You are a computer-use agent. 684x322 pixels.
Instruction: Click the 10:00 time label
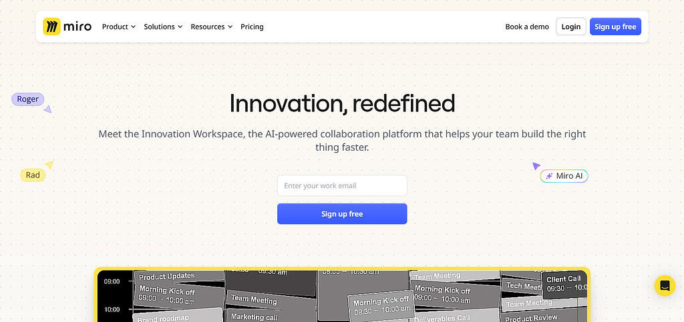tap(112, 309)
